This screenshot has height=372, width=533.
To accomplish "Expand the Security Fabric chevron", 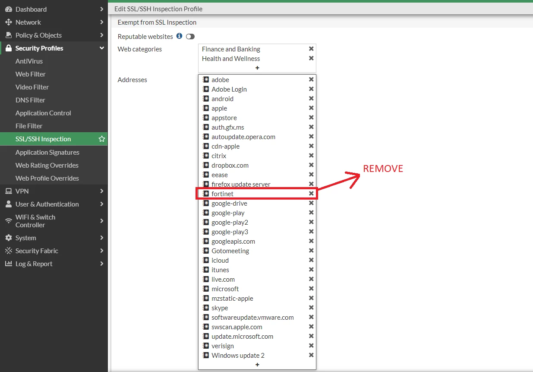I will pos(101,251).
